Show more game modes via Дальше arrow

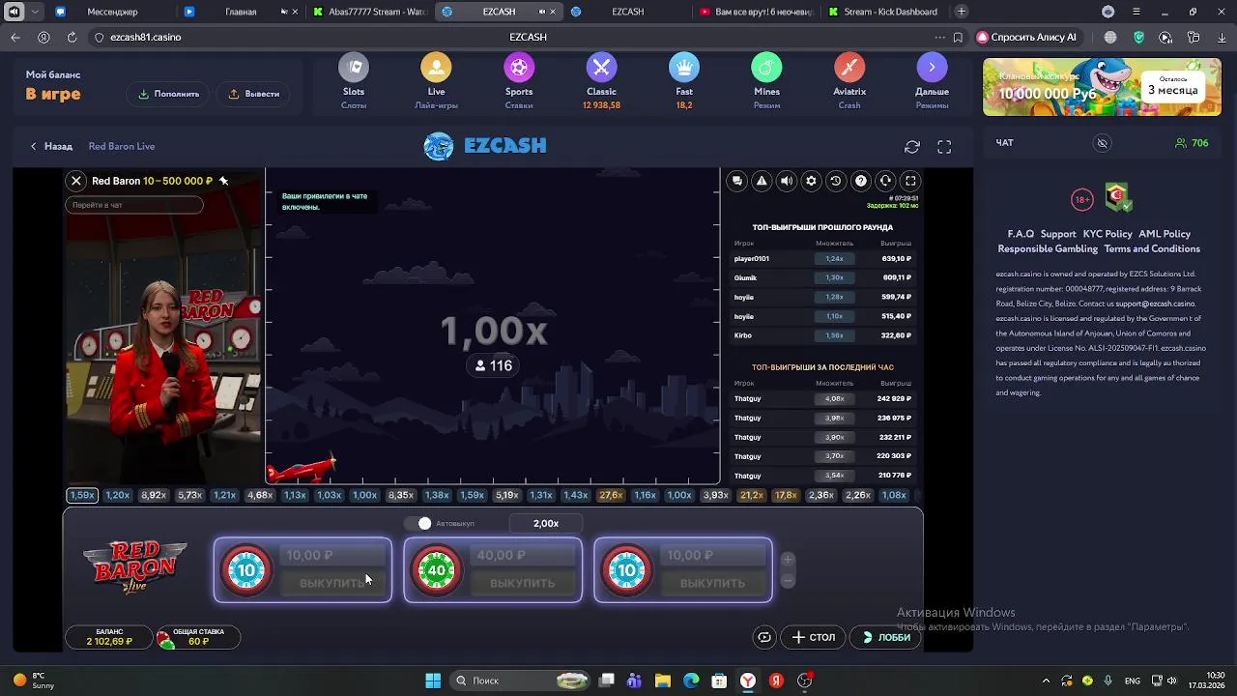(x=932, y=68)
